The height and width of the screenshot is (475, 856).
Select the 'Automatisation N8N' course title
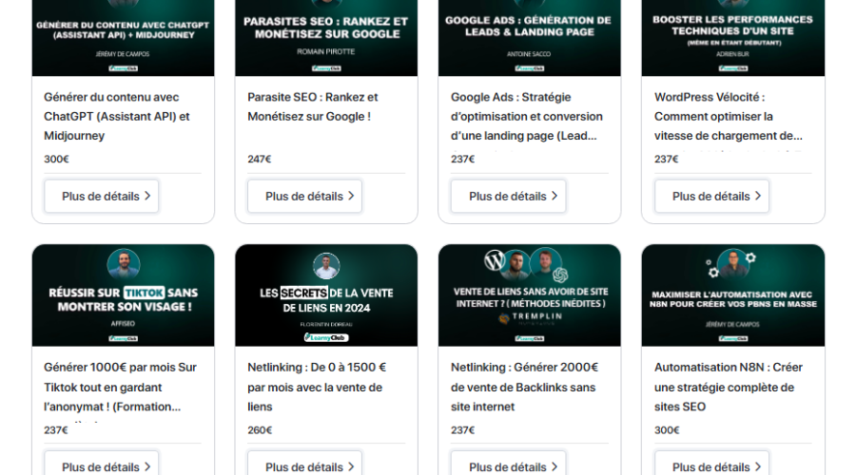point(728,387)
